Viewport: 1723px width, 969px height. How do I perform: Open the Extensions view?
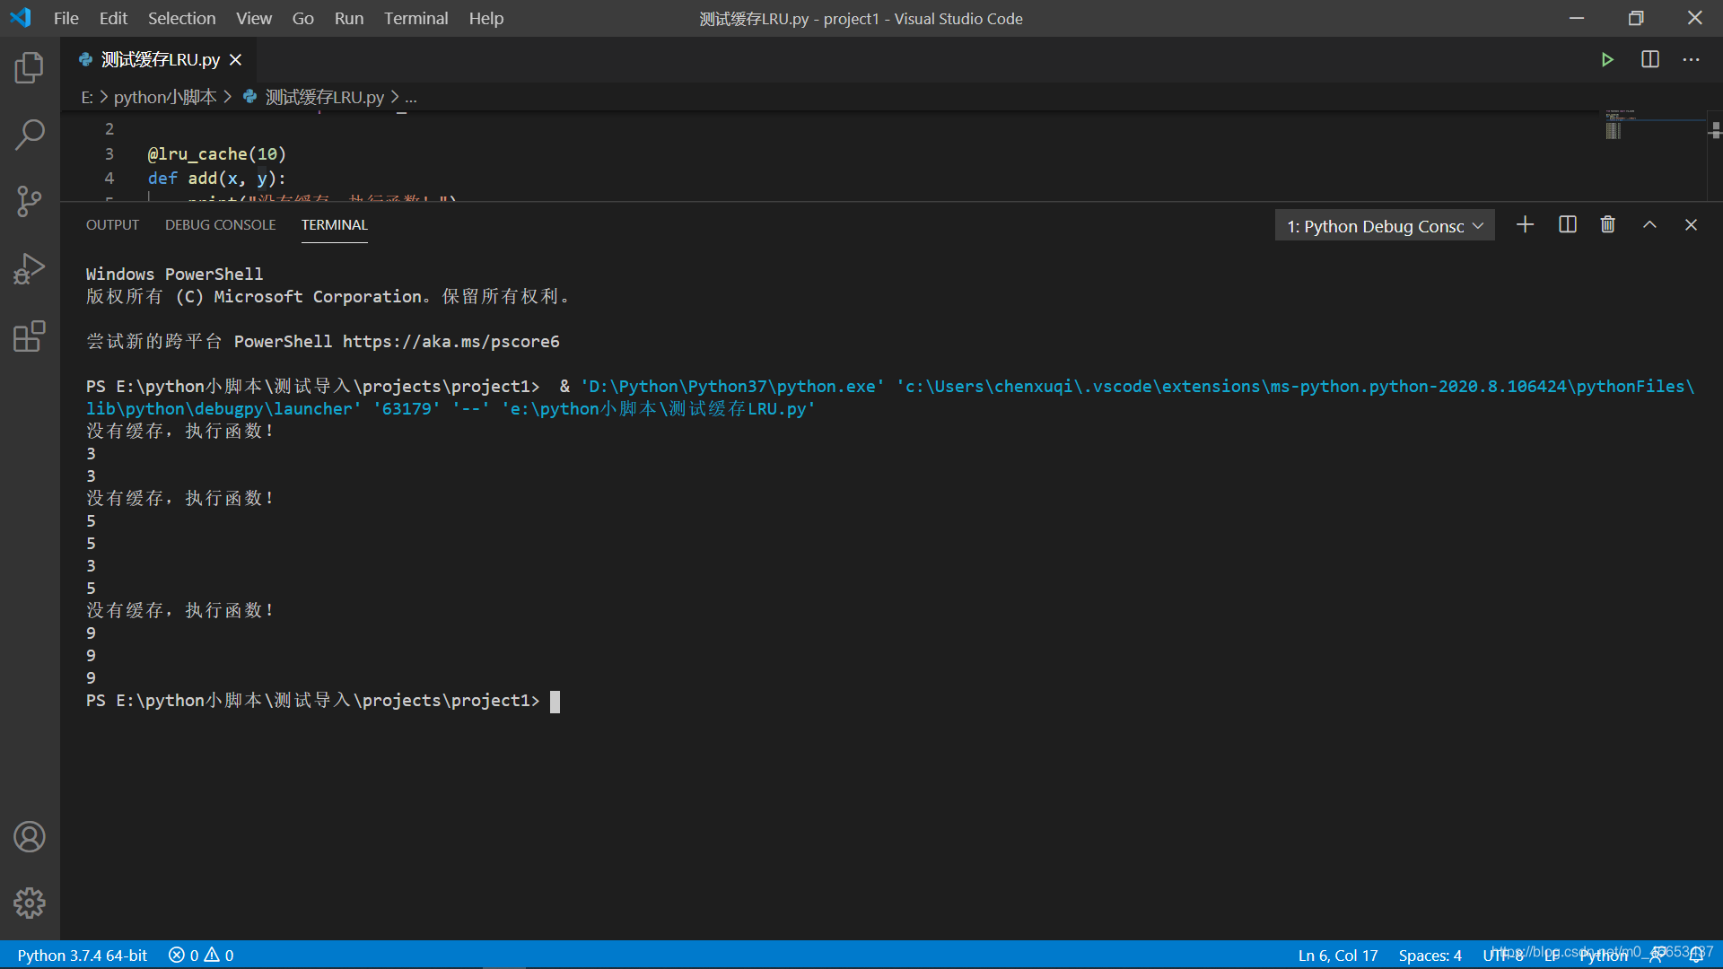coord(30,336)
